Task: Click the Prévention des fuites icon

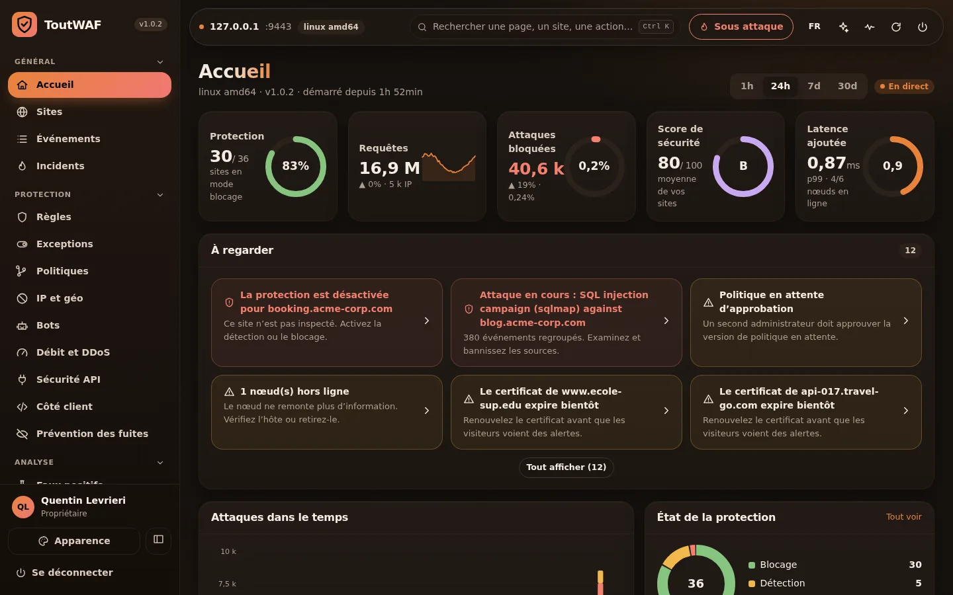Action: (22, 434)
